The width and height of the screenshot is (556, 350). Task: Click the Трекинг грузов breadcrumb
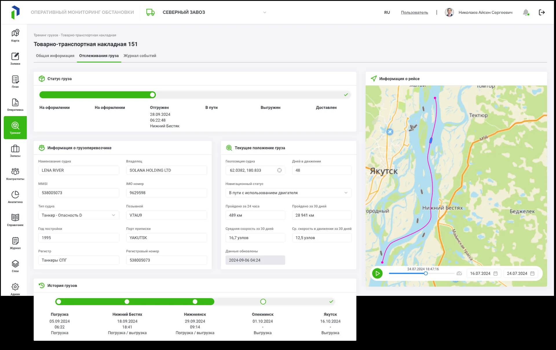click(46, 35)
